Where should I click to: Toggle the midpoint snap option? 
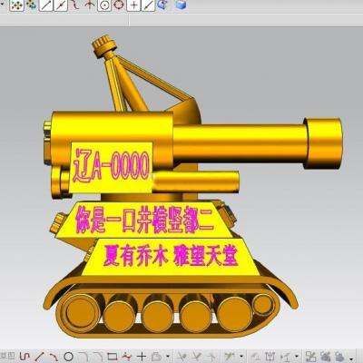(61, 5)
